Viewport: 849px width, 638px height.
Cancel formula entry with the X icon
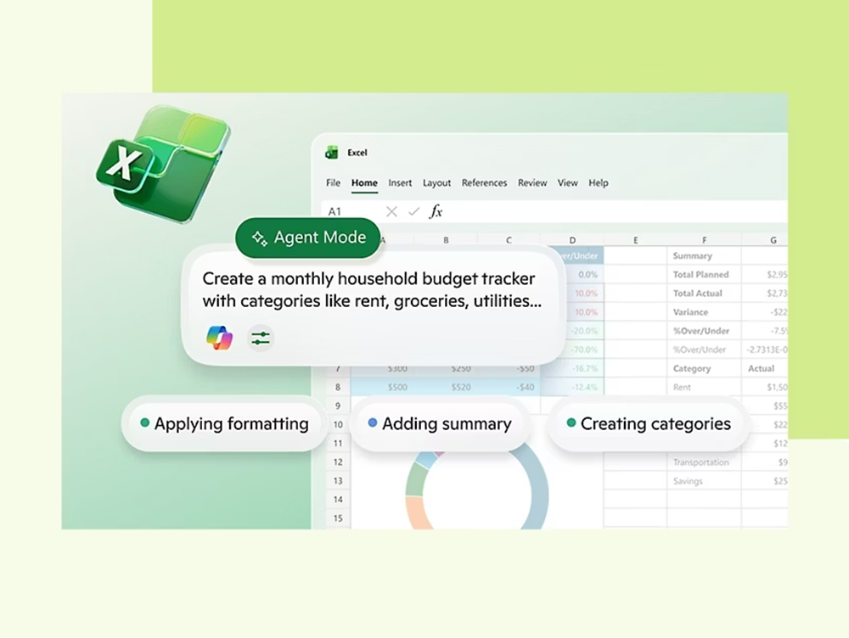[x=391, y=211]
